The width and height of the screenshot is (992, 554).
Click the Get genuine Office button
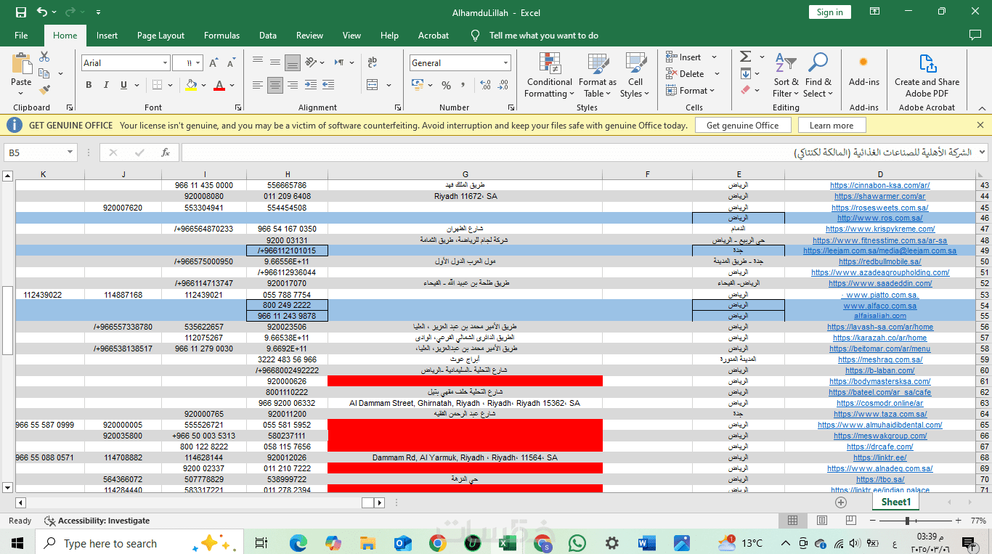click(742, 126)
